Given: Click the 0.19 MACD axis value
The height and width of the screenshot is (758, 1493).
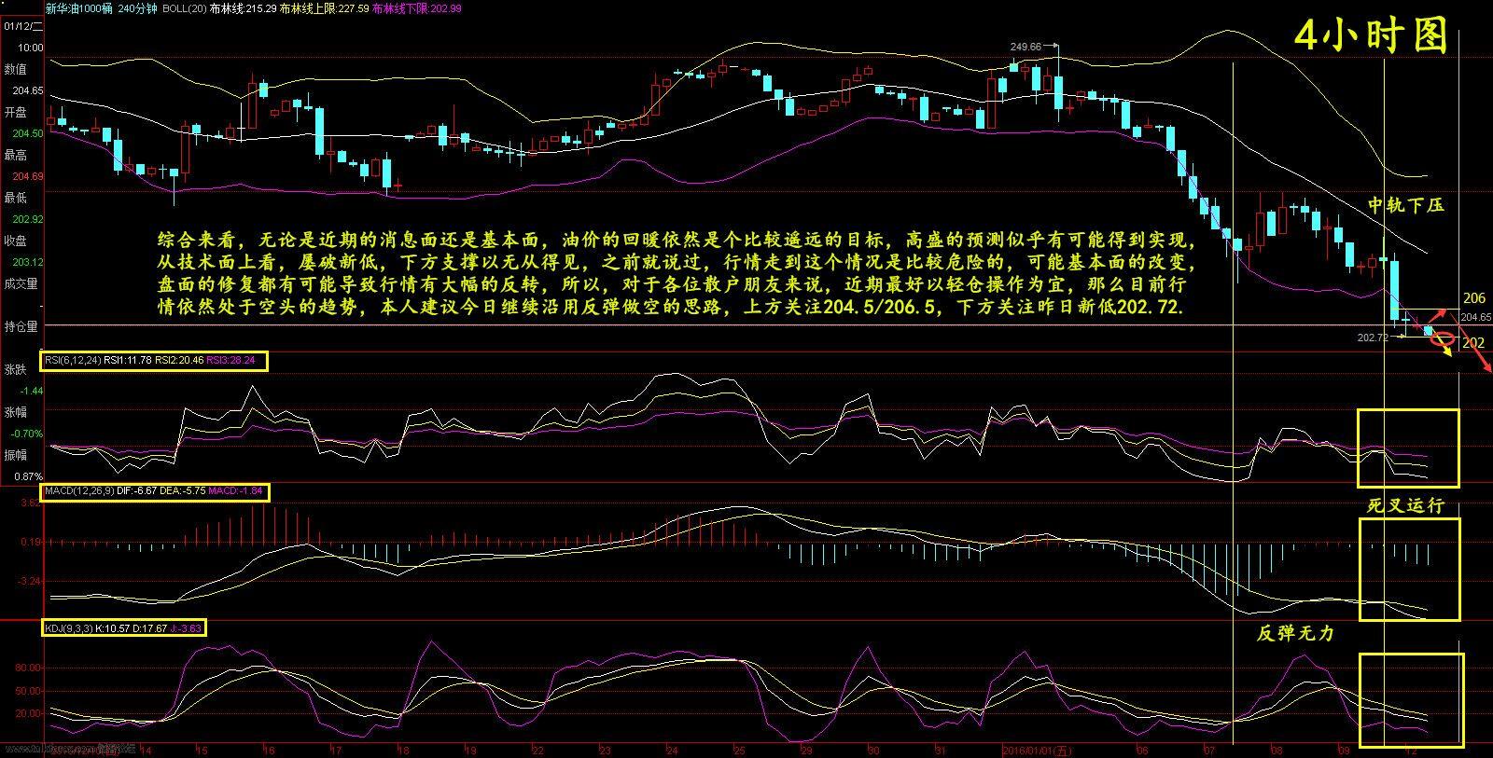Looking at the screenshot, I should [x=30, y=542].
